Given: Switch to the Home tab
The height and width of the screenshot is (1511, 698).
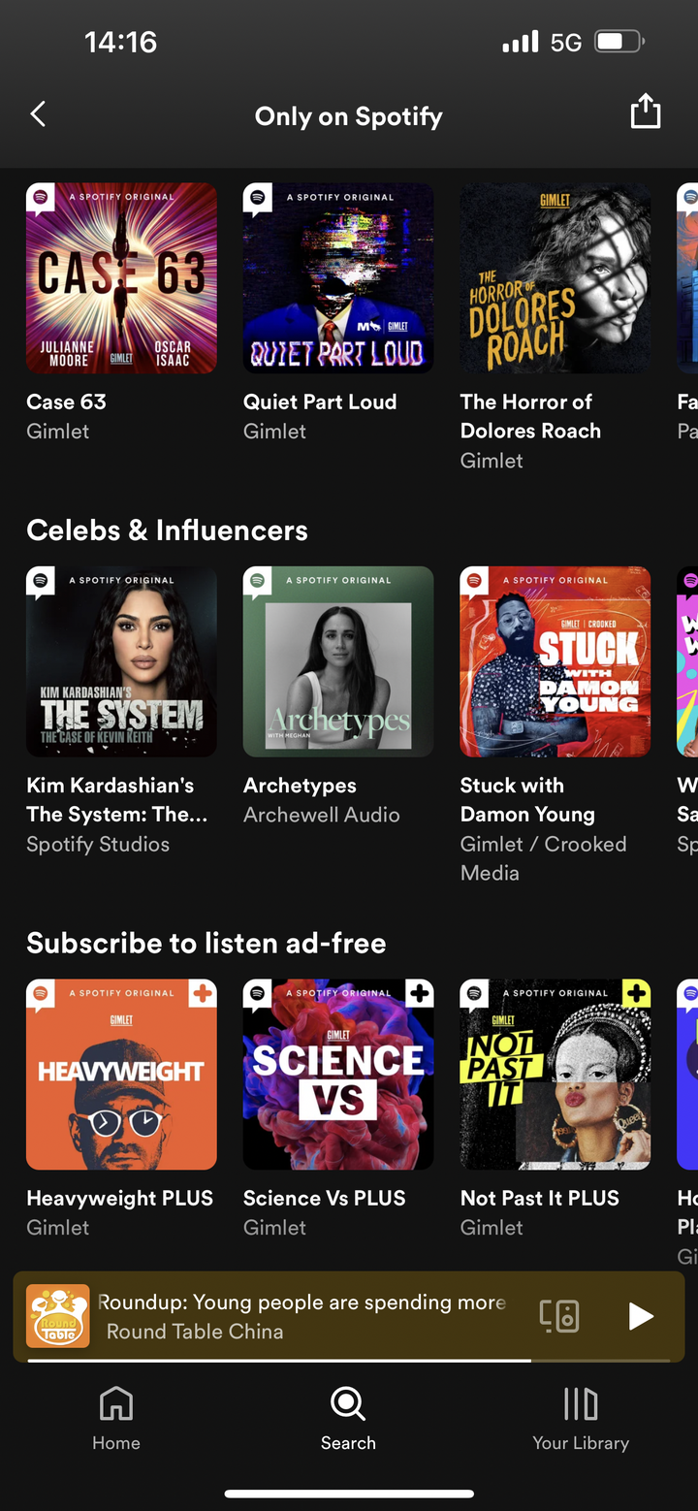Looking at the screenshot, I should 116,1418.
